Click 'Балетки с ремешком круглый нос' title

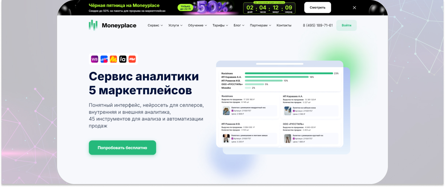click(x=309, y=135)
